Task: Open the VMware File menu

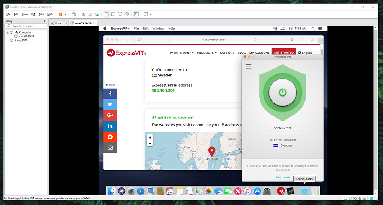Action: (x=8, y=15)
